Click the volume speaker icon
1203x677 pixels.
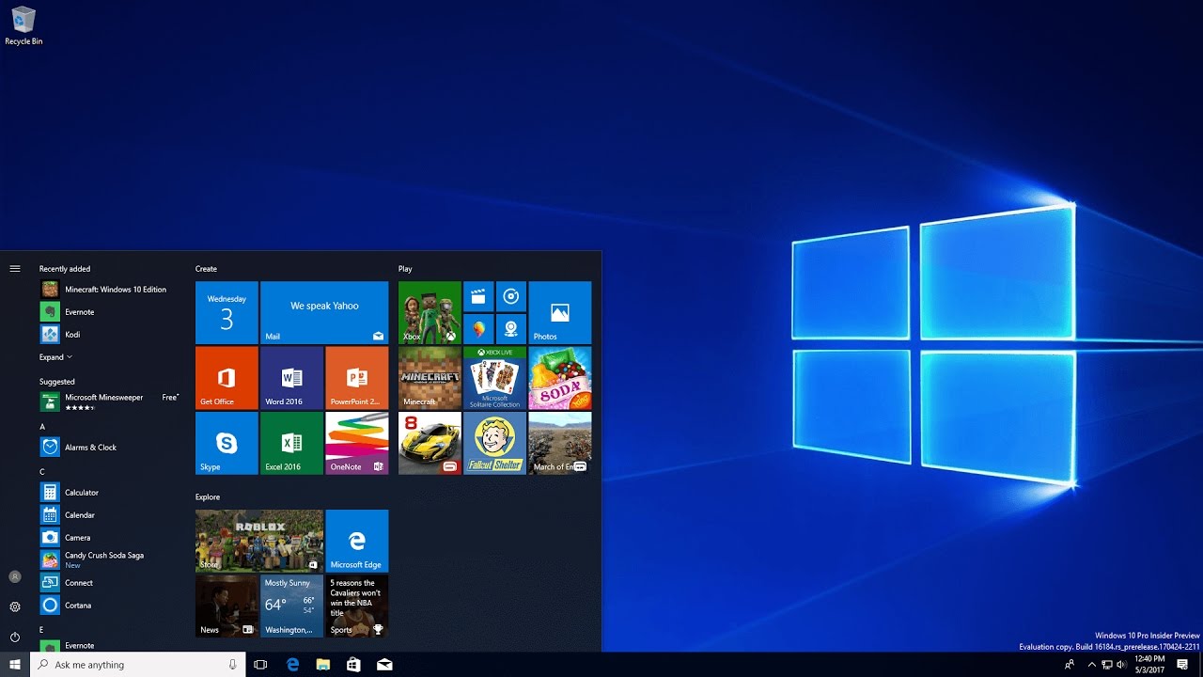pos(1121,665)
